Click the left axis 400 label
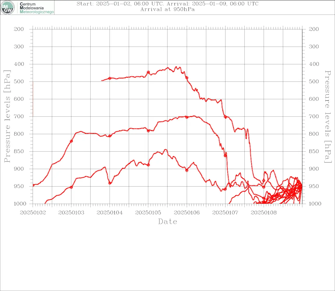The width and height of the screenshot is (335, 291). click(19, 64)
